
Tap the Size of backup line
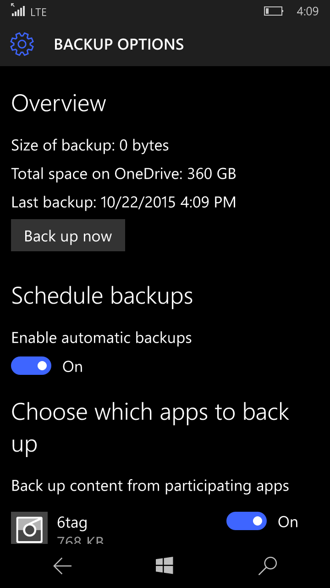(90, 146)
